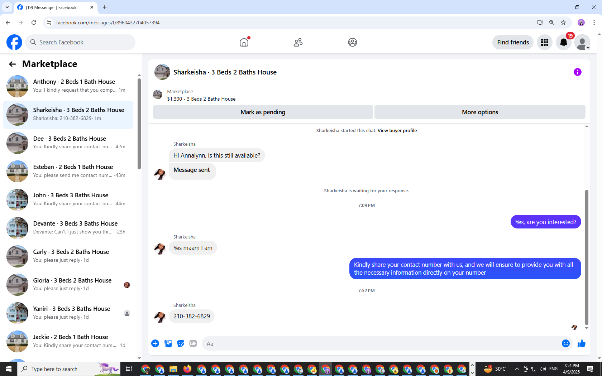The image size is (602, 376).
Task: Choose a GIF in composer
Action: pos(193,344)
